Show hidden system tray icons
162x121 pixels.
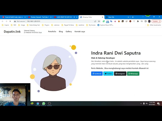[141, 104]
